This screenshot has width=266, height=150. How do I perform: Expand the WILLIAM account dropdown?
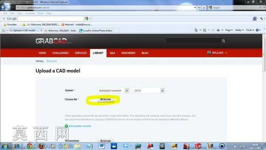pyautogui.click(x=226, y=53)
